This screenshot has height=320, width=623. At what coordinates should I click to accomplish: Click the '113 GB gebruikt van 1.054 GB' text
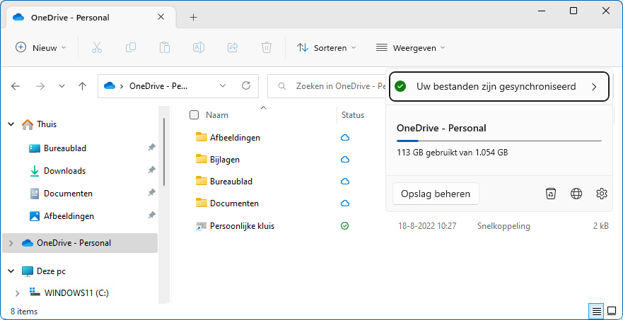(452, 152)
